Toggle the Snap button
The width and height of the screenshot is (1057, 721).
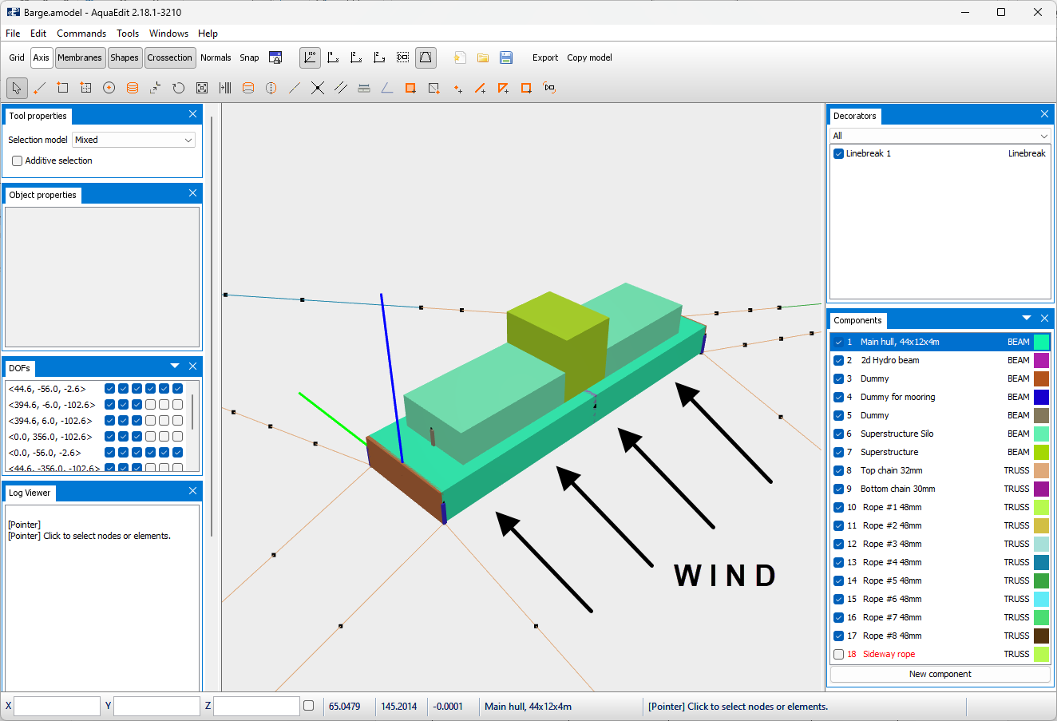click(249, 57)
